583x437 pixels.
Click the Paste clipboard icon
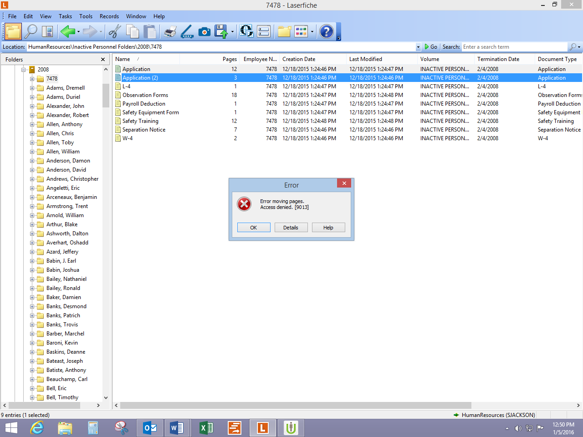click(150, 31)
